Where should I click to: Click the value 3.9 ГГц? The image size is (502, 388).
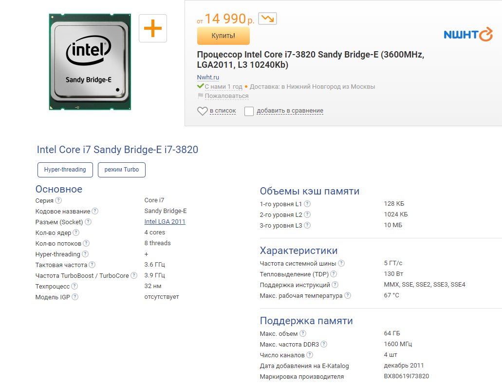point(155,275)
